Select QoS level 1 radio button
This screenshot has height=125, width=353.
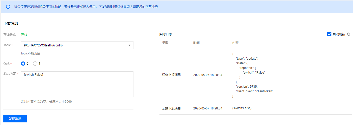(35, 64)
